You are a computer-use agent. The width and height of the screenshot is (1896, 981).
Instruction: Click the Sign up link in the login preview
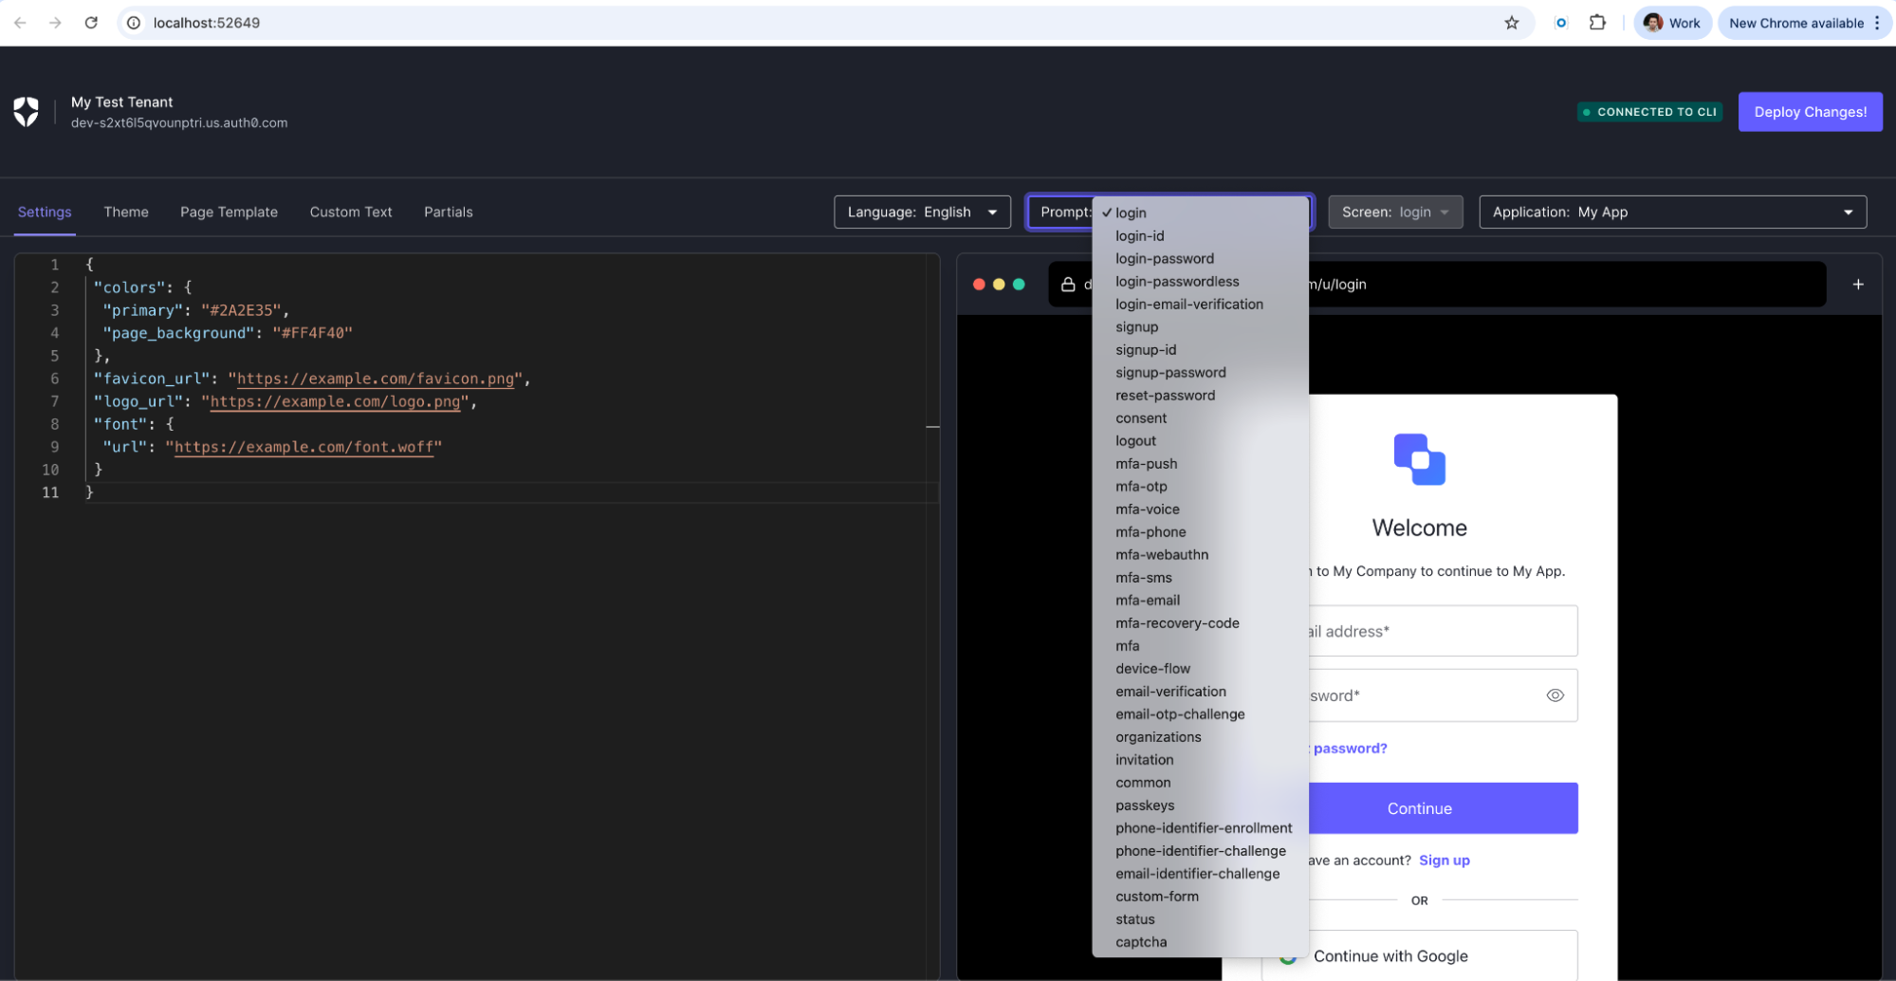1444,860
